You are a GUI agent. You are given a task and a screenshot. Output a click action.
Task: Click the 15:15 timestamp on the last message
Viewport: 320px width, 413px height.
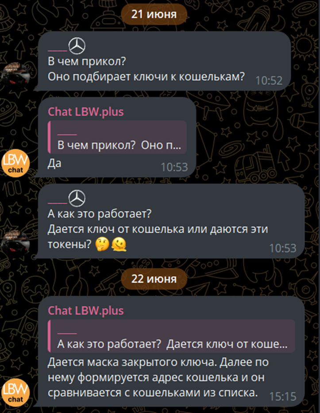(283, 397)
